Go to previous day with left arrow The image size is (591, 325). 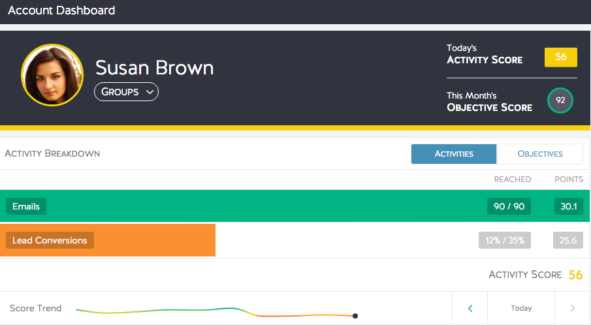pyautogui.click(x=470, y=309)
